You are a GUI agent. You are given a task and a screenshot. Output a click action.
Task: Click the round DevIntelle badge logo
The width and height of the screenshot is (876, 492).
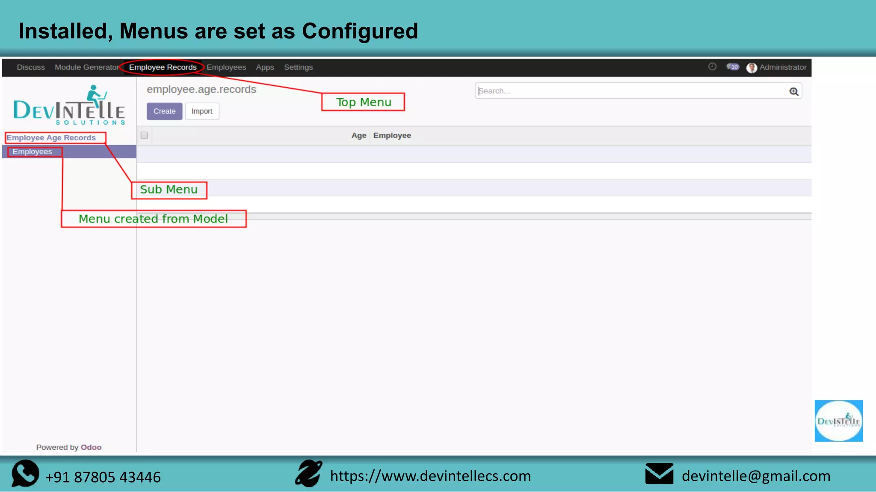click(838, 421)
